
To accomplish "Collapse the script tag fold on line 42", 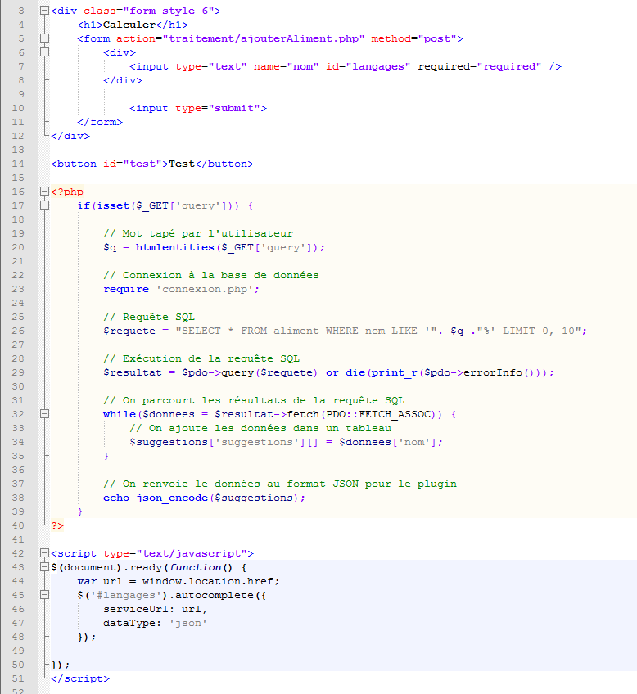I will 44,553.
